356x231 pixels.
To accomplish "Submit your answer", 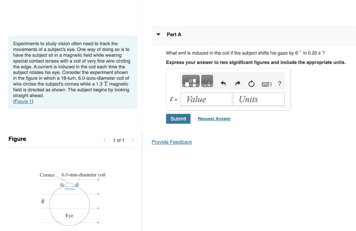I will (178, 119).
